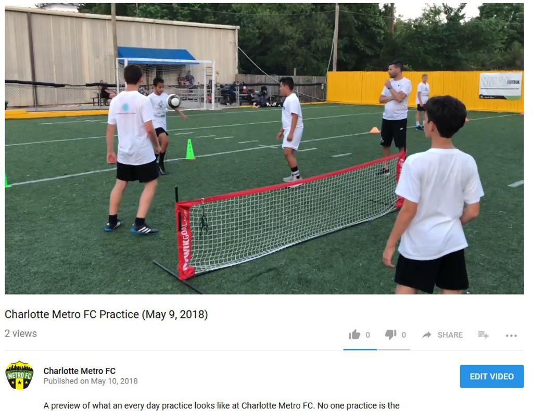The width and height of the screenshot is (533, 411).
Task: Click the Published on May 10, 2018 date
Action: [91, 381]
